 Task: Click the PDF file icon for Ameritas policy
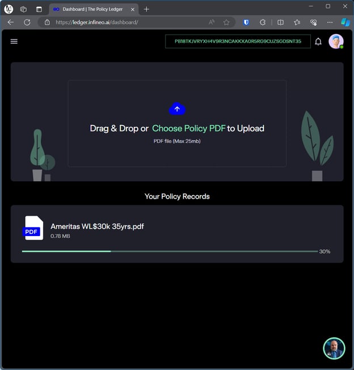(33, 228)
